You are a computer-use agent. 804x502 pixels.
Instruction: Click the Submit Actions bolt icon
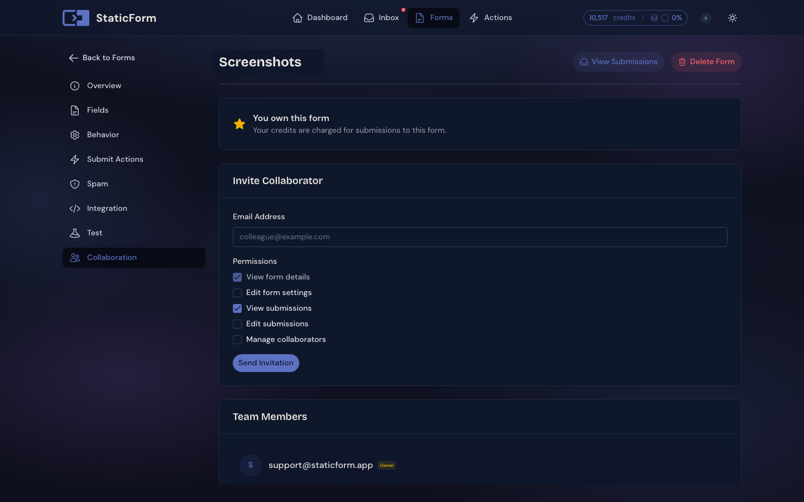(x=75, y=160)
